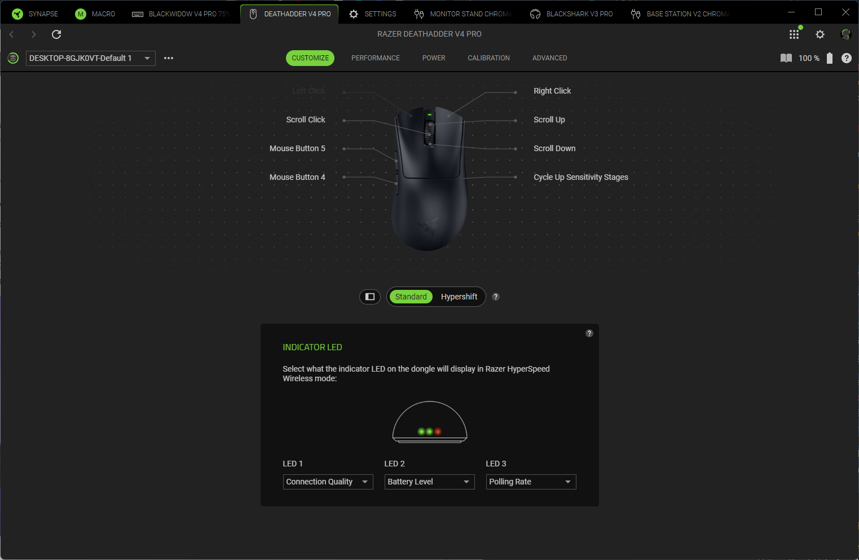
Task: Open the Settings tab
Action: tap(373, 14)
